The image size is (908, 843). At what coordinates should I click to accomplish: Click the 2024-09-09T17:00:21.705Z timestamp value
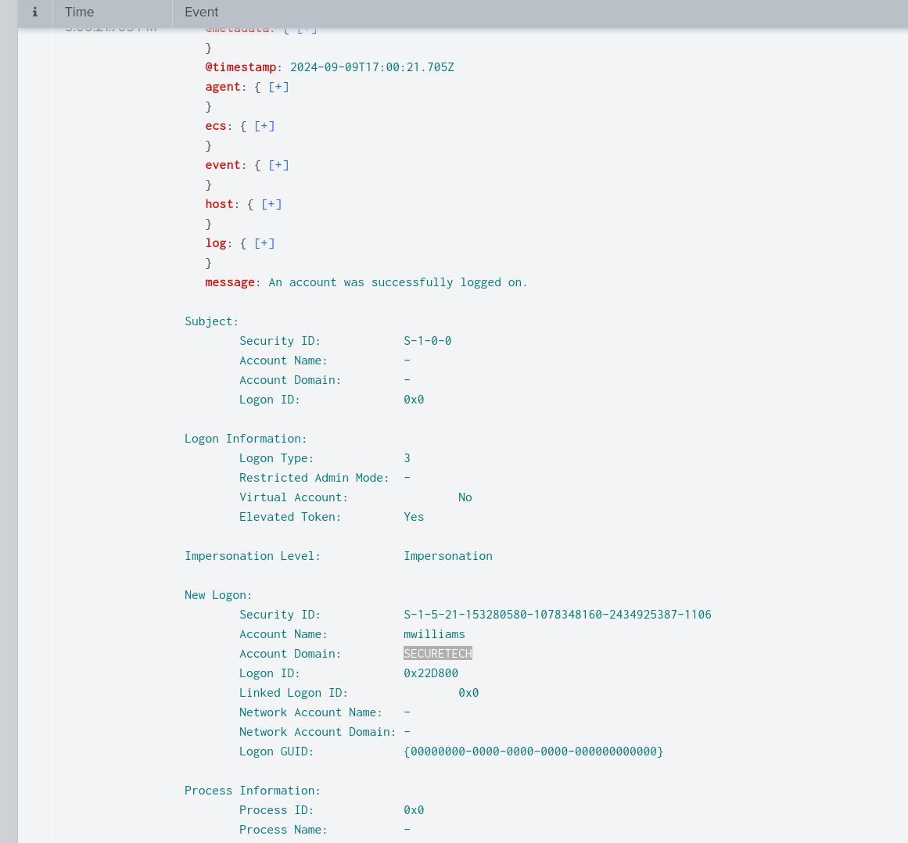click(371, 67)
